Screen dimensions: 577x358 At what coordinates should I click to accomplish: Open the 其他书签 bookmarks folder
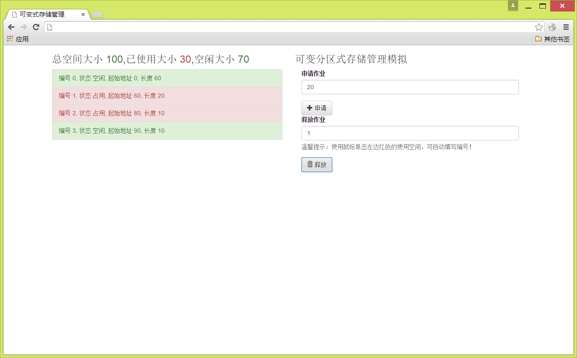552,39
